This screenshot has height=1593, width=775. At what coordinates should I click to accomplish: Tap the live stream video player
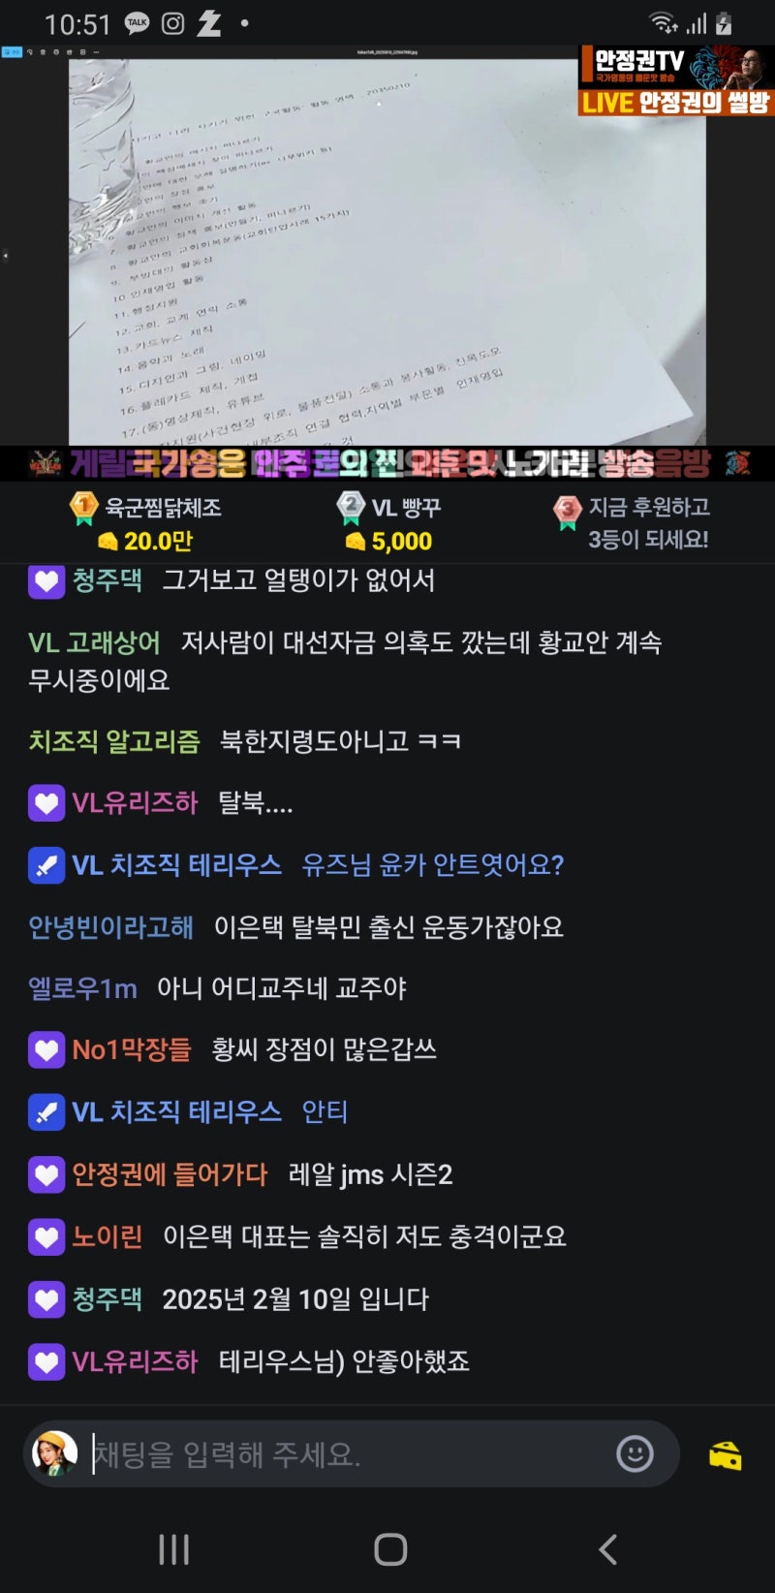387,245
